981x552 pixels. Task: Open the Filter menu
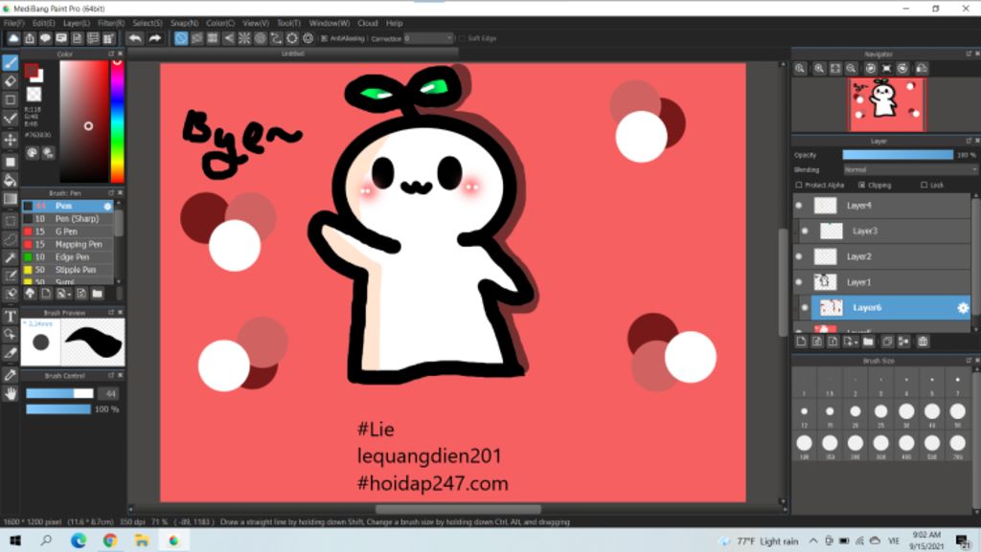(x=111, y=23)
